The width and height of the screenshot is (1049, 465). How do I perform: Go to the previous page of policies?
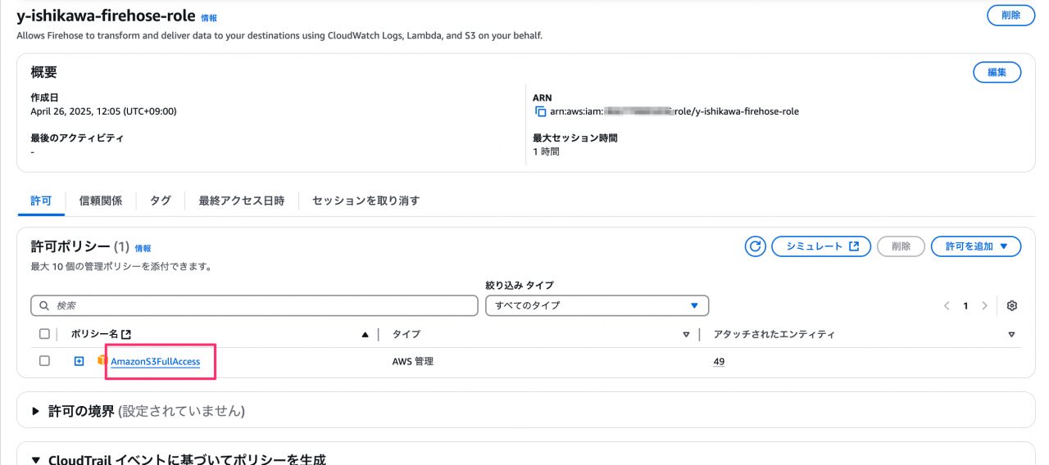click(x=947, y=305)
